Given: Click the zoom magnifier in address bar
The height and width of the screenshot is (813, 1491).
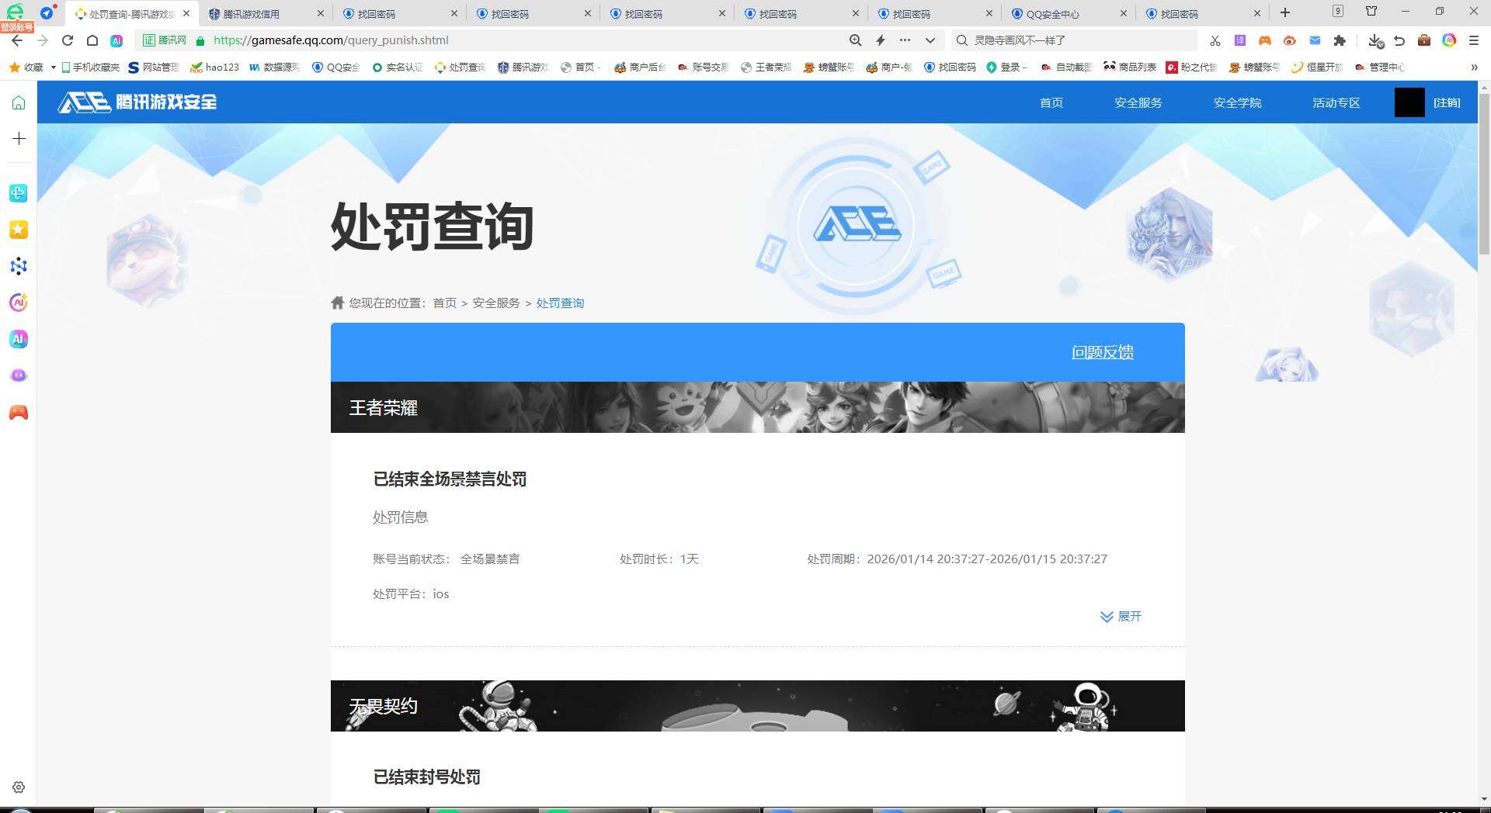Looking at the screenshot, I should [855, 40].
